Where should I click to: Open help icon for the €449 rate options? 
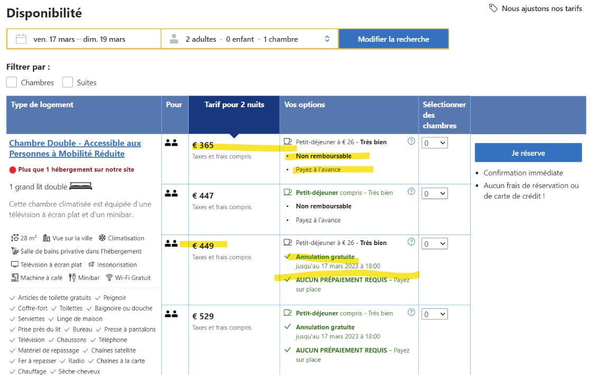pos(411,242)
